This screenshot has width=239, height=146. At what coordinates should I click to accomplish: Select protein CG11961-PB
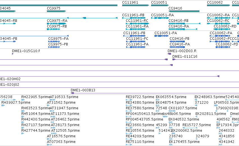tap(134, 36)
